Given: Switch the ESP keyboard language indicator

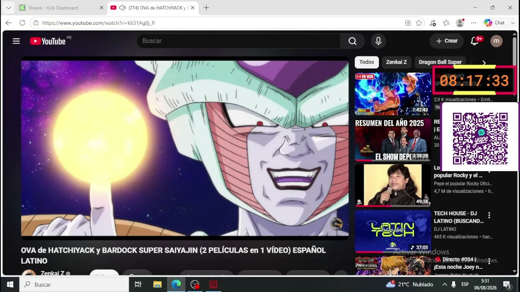Looking at the screenshot, I should 465,284.
